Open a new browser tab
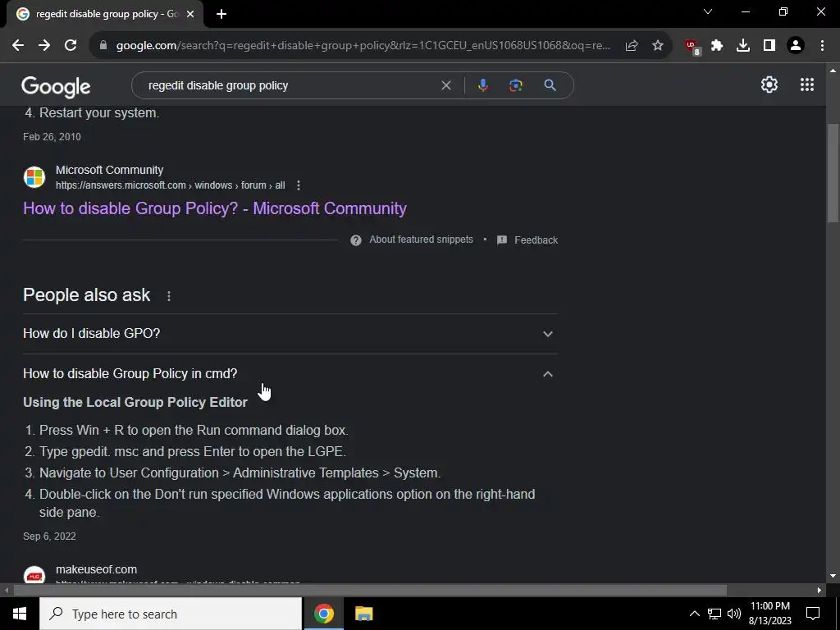 [221, 14]
